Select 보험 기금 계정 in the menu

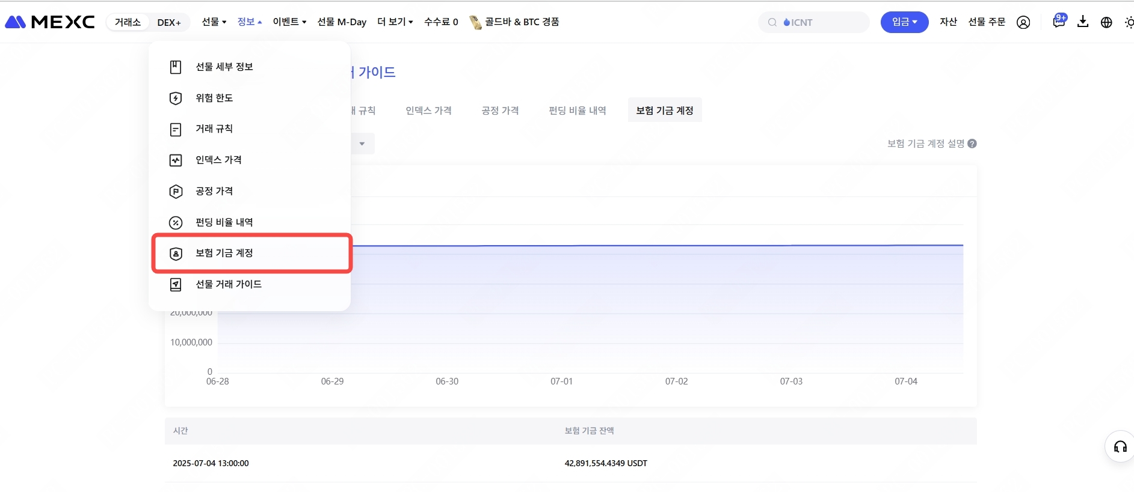(x=224, y=253)
